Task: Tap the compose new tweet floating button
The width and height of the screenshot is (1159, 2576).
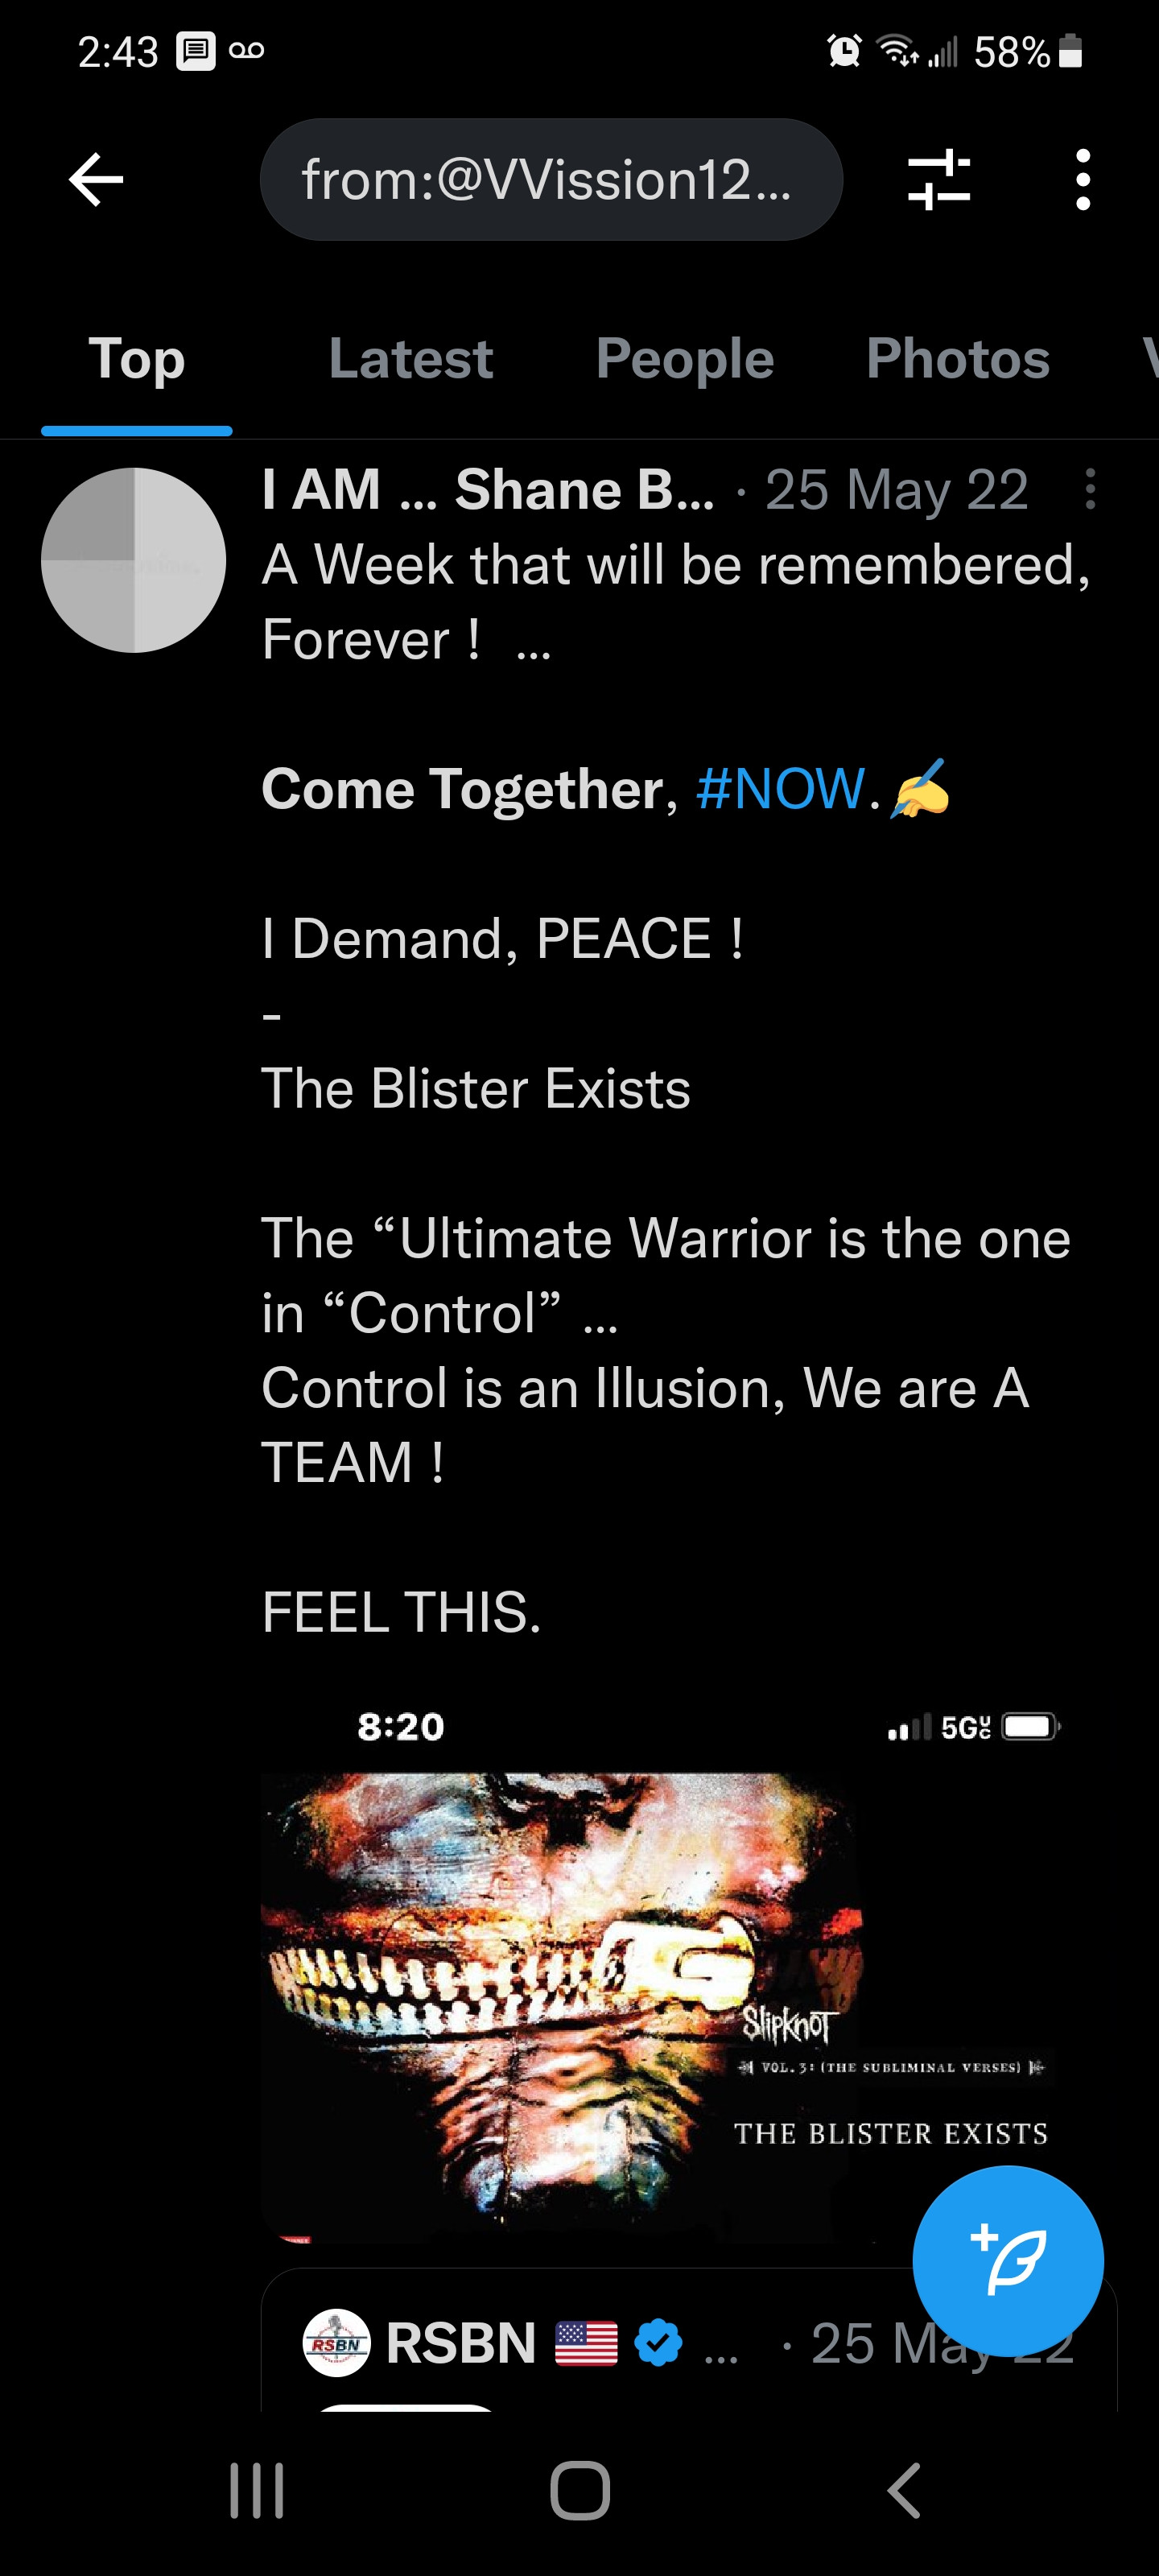Action: point(1008,2261)
